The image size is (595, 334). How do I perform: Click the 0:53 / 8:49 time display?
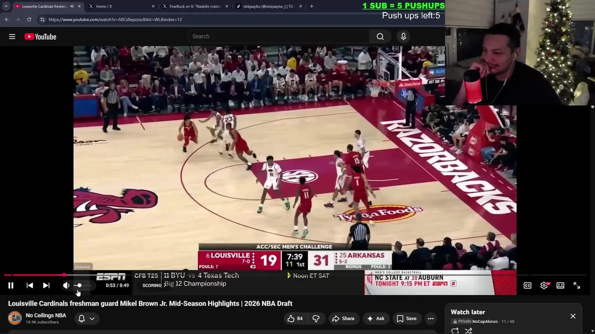click(x=117, y=285)
